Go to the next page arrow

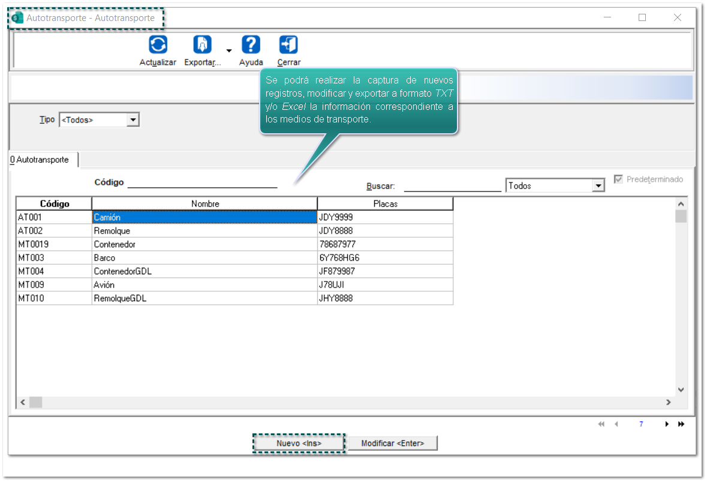[666, 424]
